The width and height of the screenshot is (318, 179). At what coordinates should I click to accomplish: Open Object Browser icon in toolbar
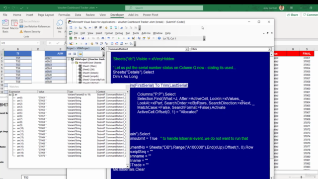149,38
